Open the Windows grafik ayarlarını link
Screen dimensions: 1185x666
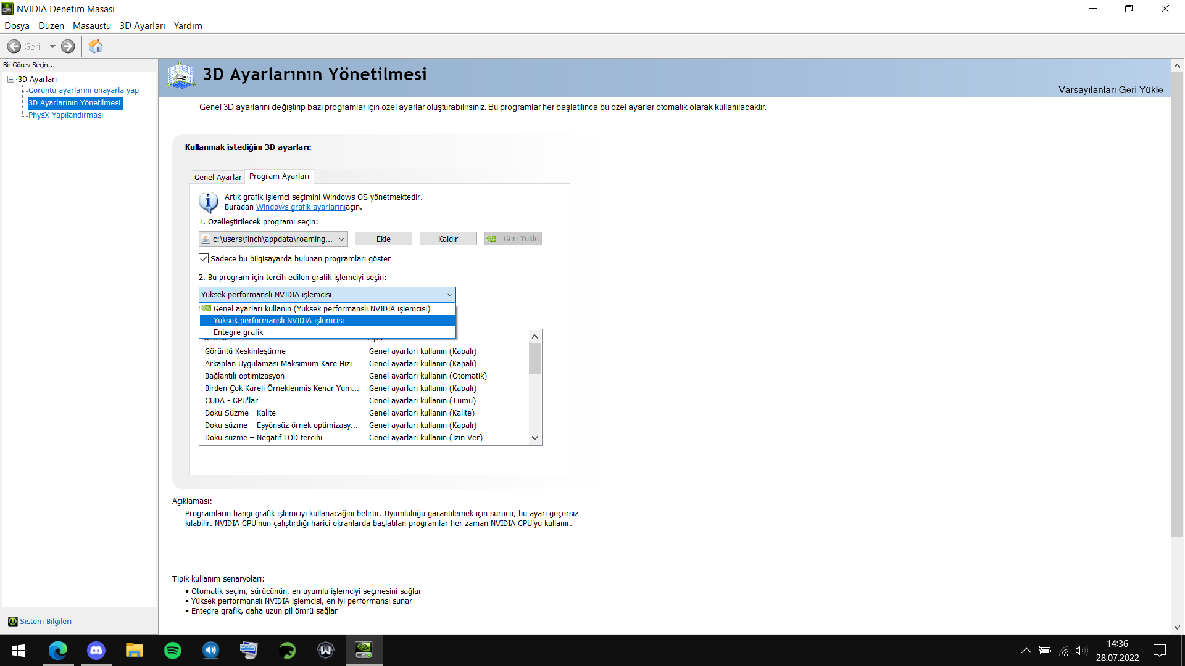coord(301,207)
